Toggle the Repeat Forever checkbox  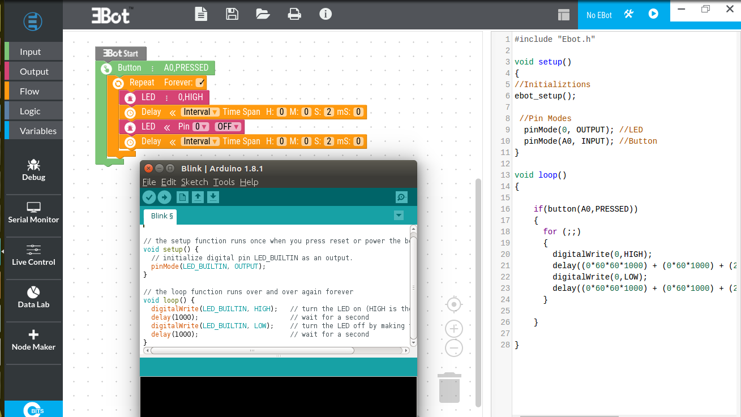tap(201, 83)
